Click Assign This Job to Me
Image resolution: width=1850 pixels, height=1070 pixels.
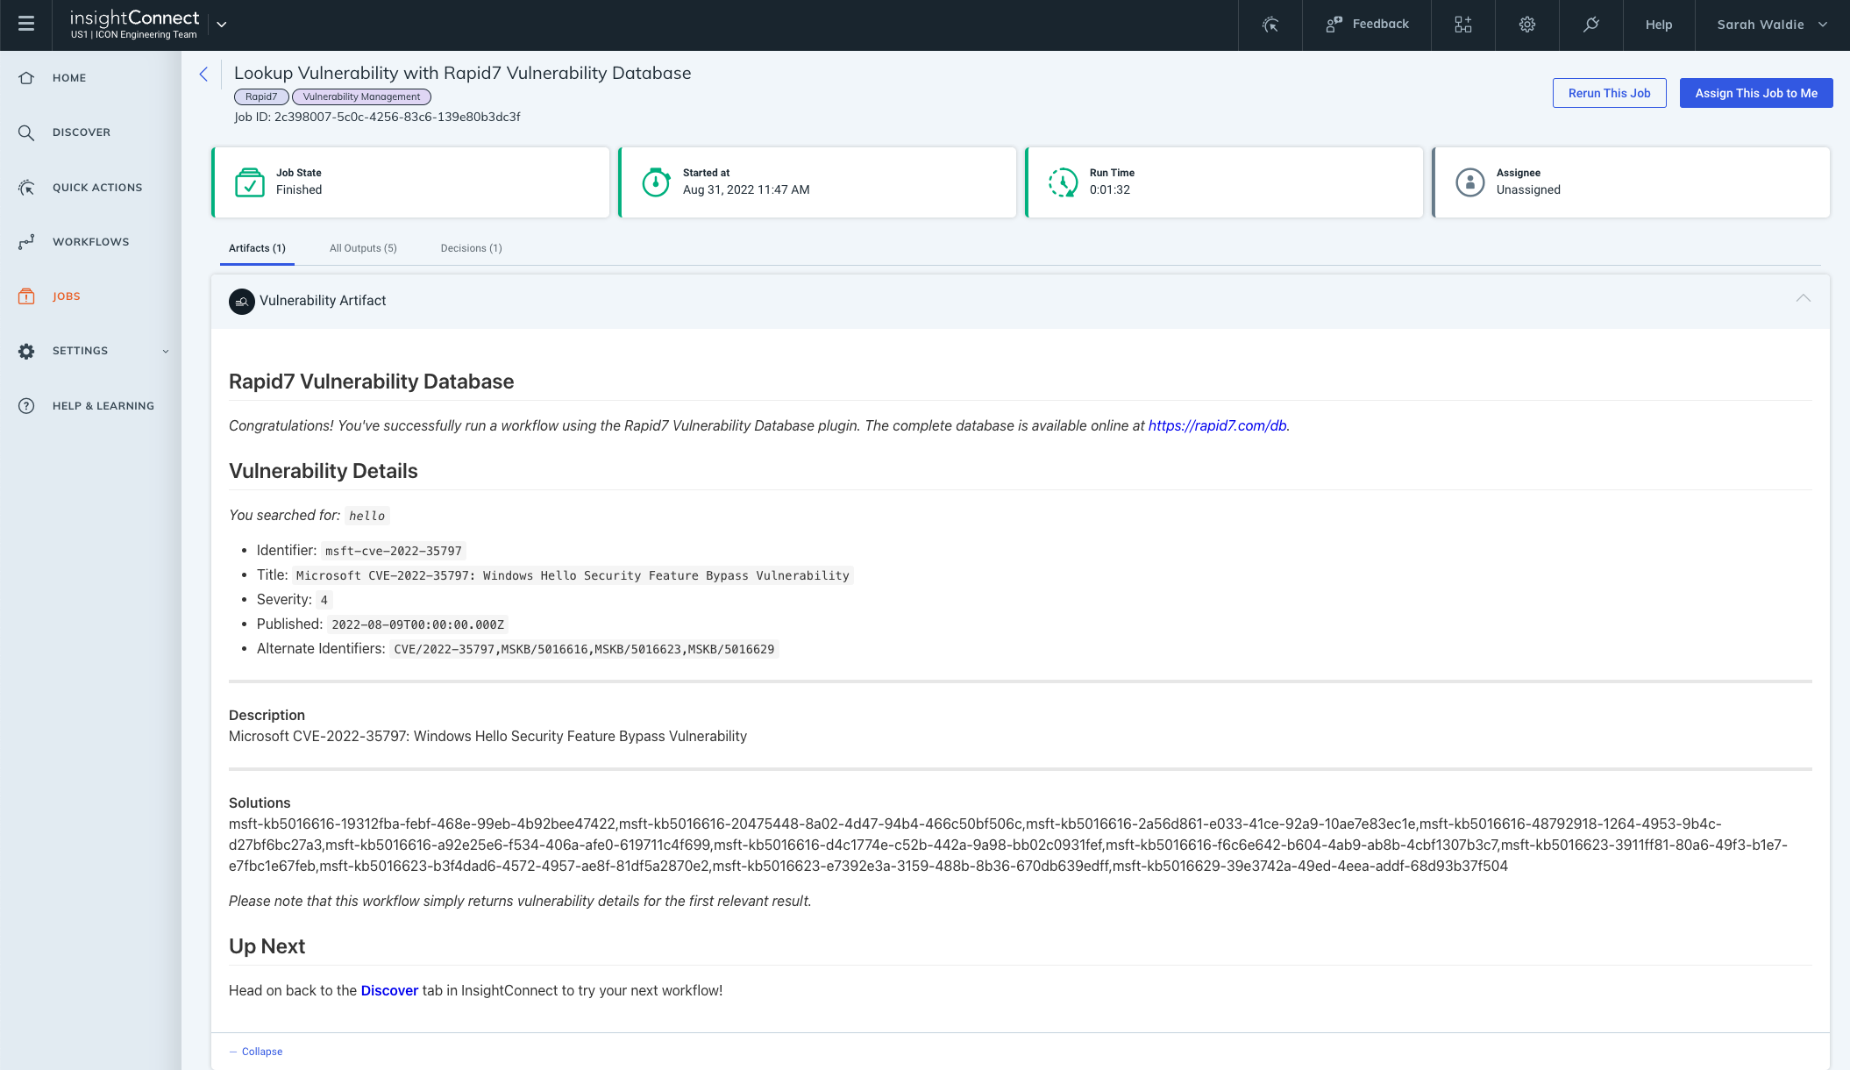tap(1756, 93)
